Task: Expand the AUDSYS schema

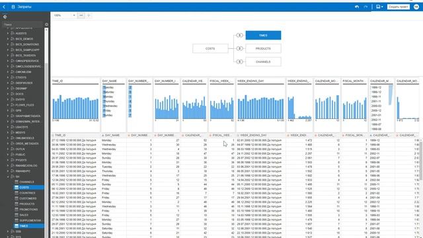Action: 7,34
